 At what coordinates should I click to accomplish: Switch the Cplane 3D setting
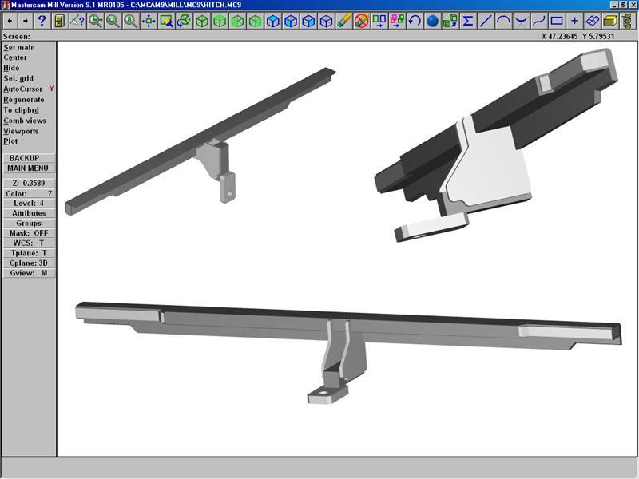pyautogui.click(x=29, y=263)
